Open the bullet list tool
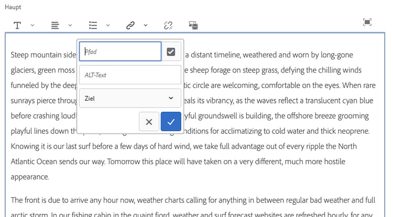The image size is (393, 217). (93, 25)
